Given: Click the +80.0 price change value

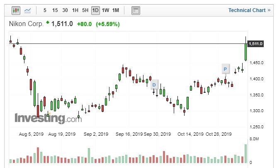Looking at the screenshot, I should (85, 24).
